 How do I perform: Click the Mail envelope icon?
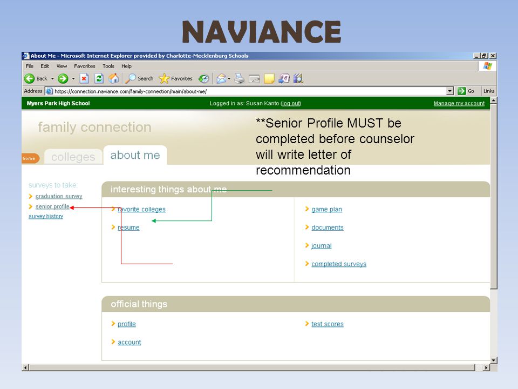[221, 79]
